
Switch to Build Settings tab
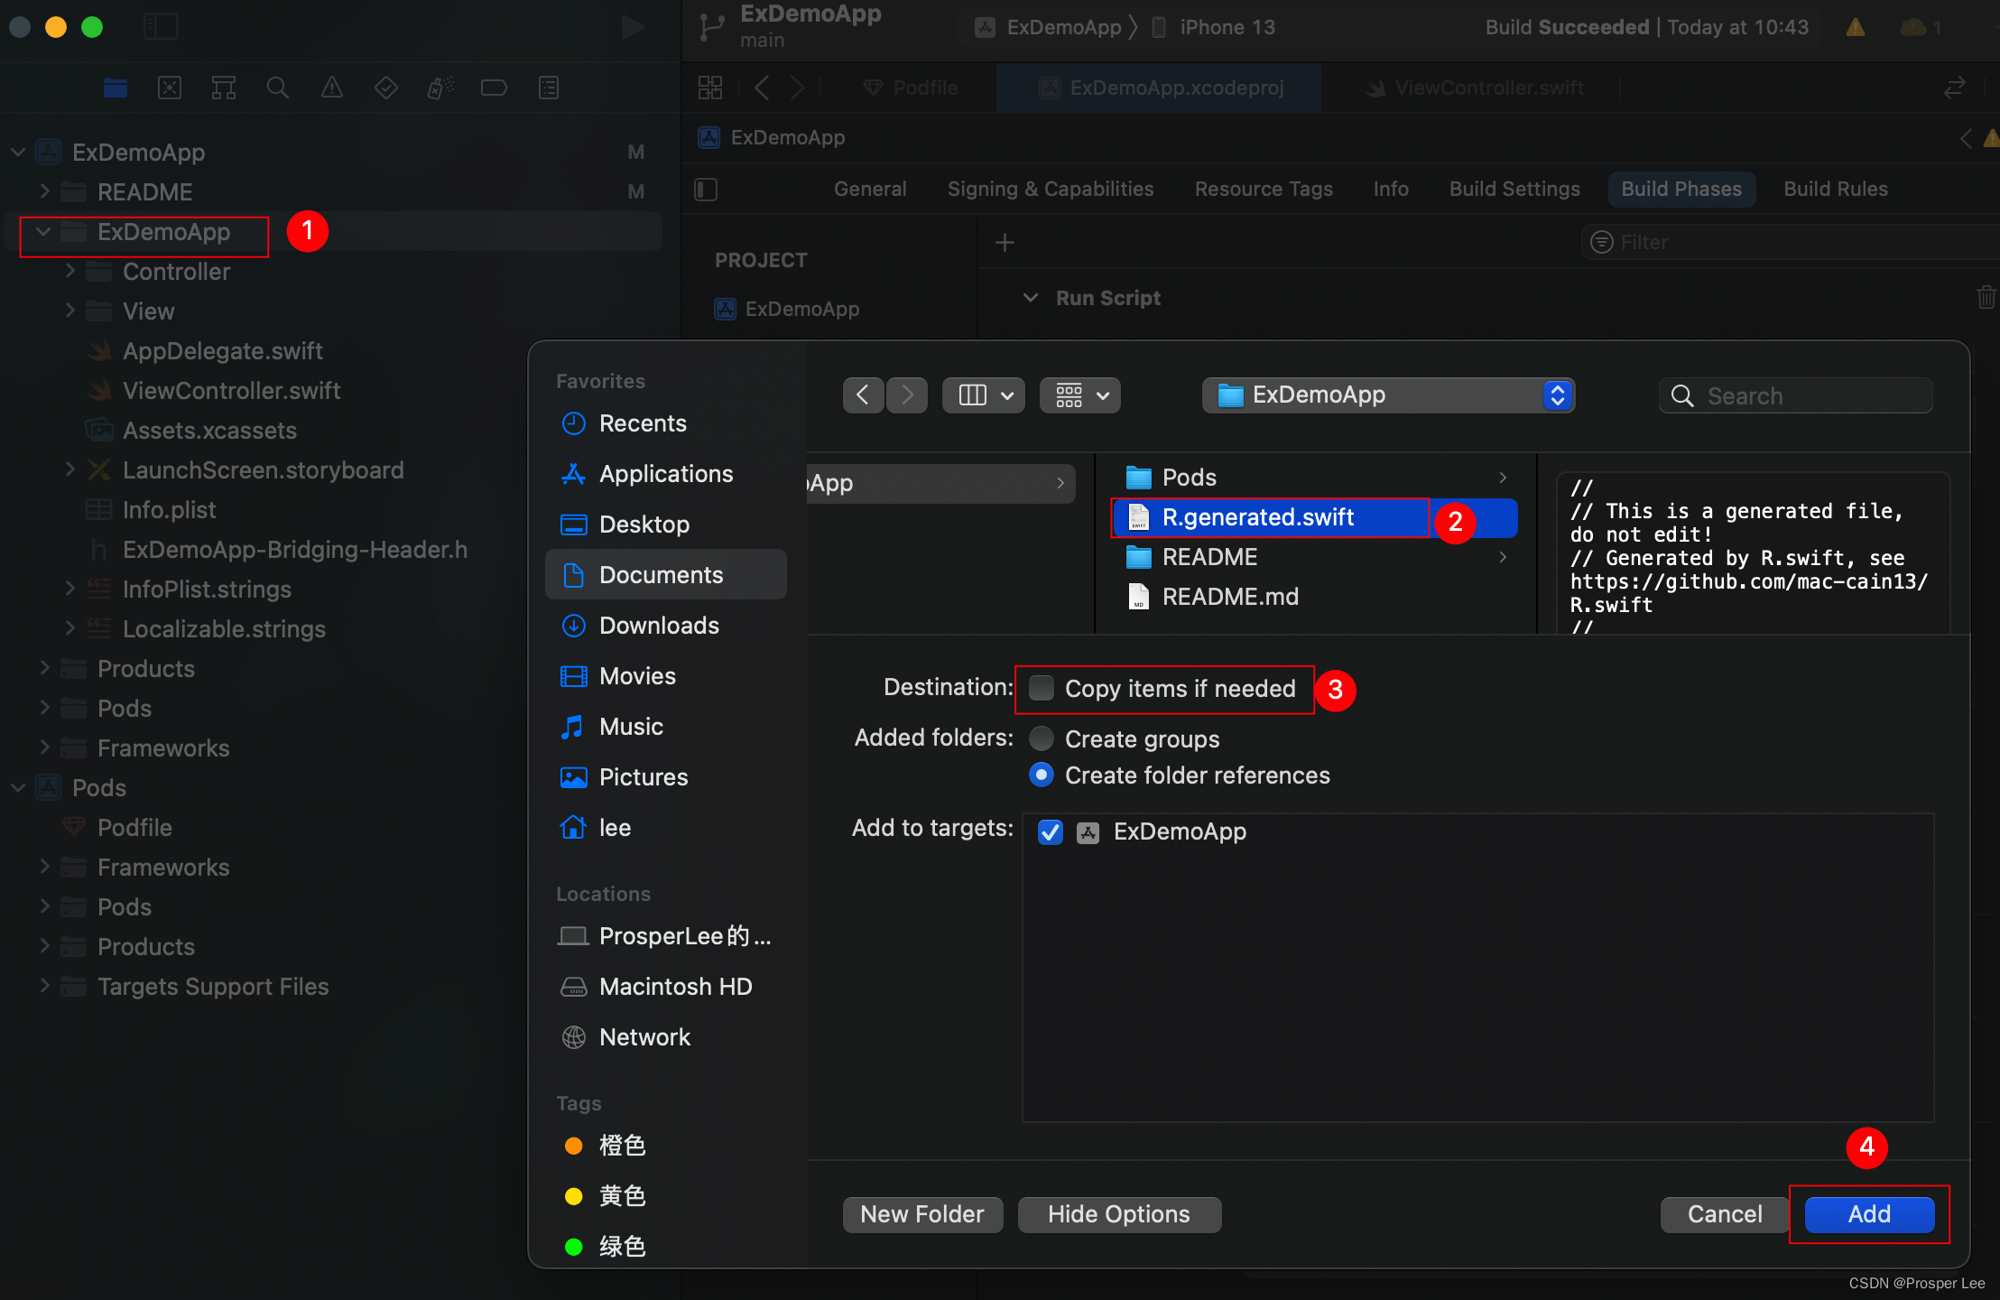pyautogui.click(x=1514, y=190)
